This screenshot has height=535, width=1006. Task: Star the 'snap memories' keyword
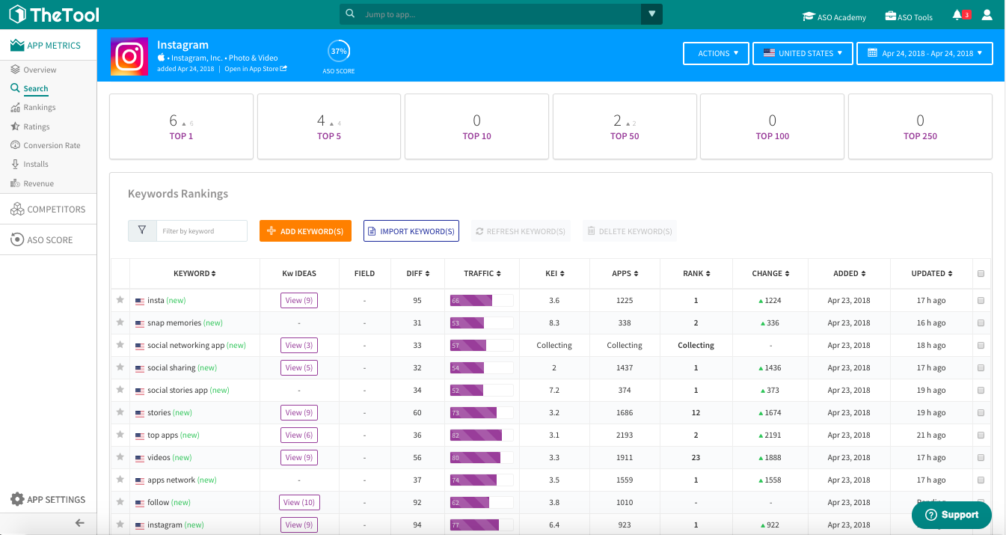pyautogui.click(x=120, y=322)
